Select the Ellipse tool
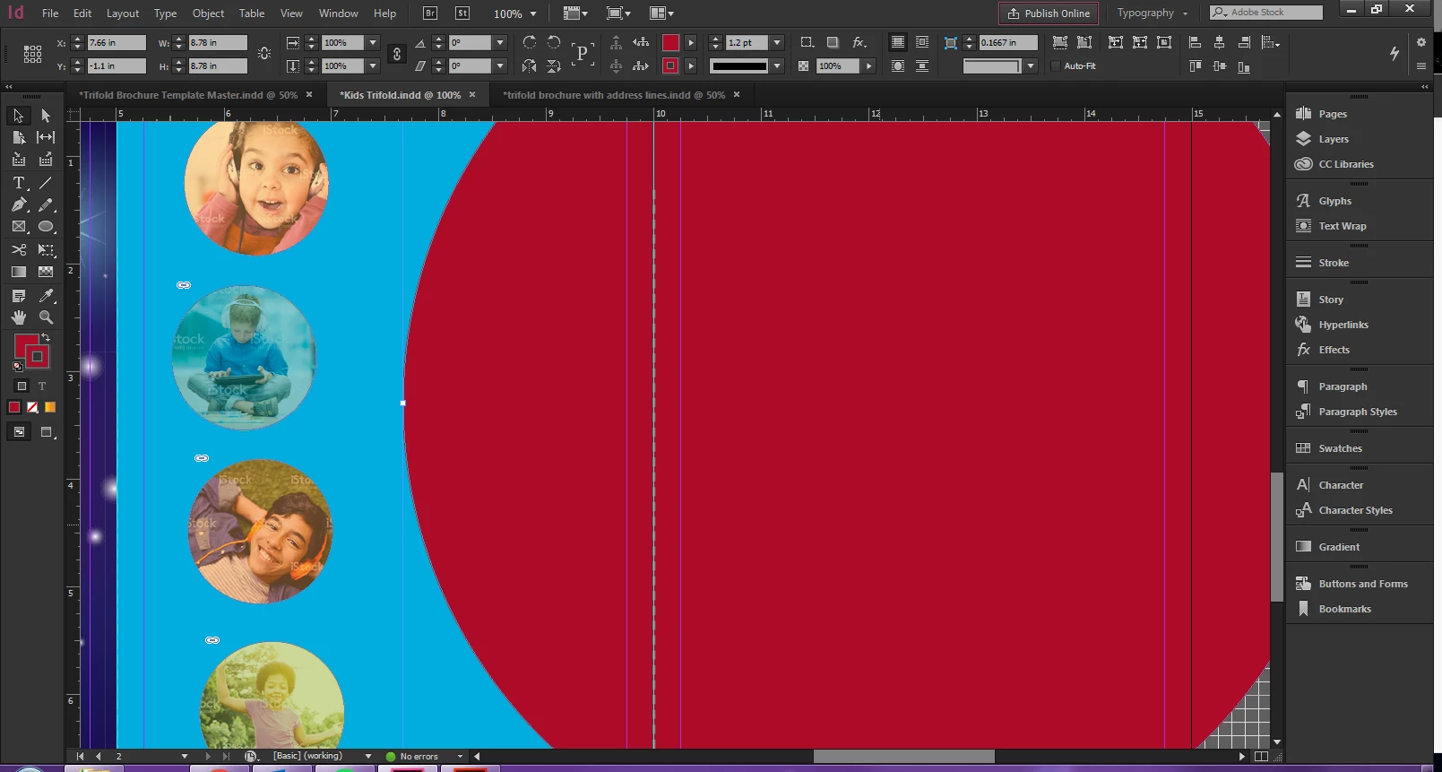Viewport: 1442px width, 772px height. pyautogui.click(x=46, y=227)
